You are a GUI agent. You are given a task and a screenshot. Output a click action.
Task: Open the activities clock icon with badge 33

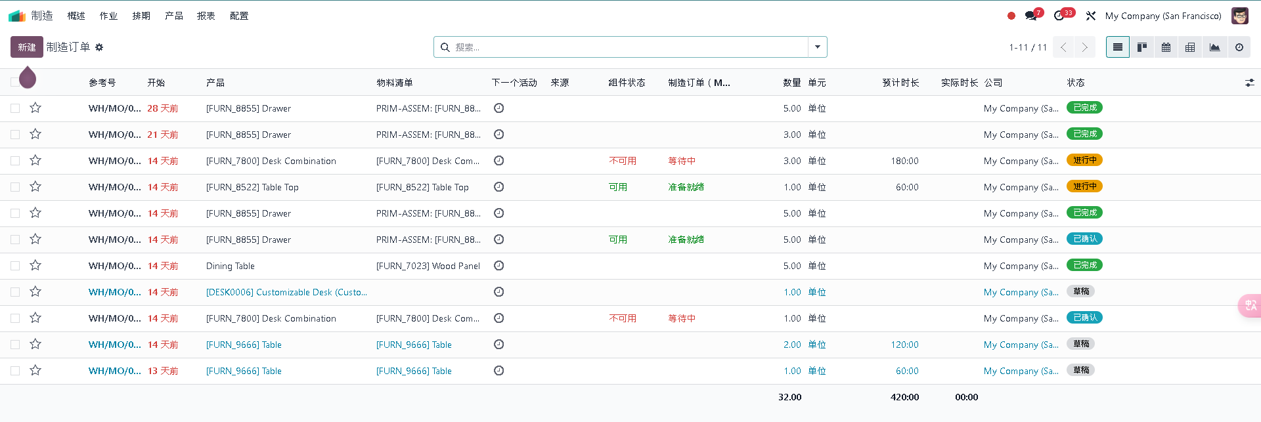click(1059, 16)
